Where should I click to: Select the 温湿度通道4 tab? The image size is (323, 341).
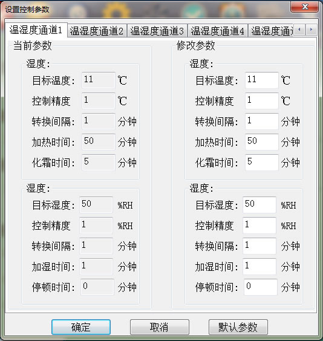(x=218, y=31)
